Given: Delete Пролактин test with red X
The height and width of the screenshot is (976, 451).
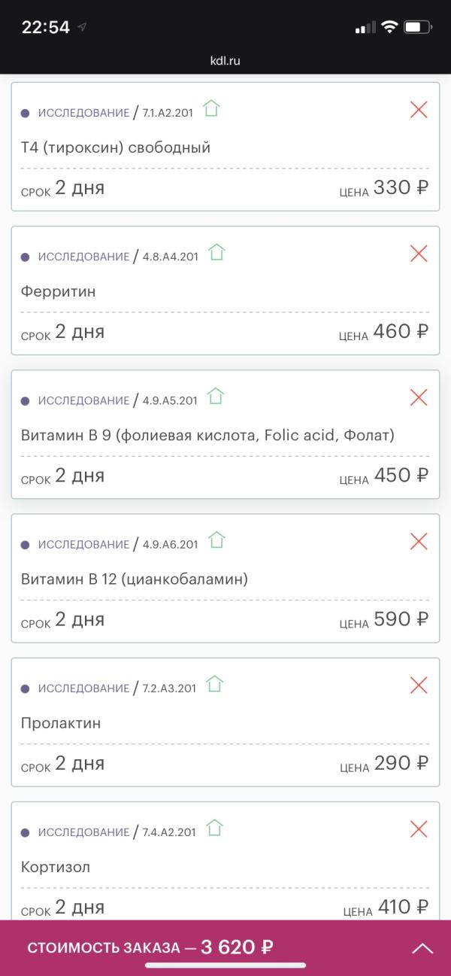Looking at the screenshot, I should coord(419,685).
